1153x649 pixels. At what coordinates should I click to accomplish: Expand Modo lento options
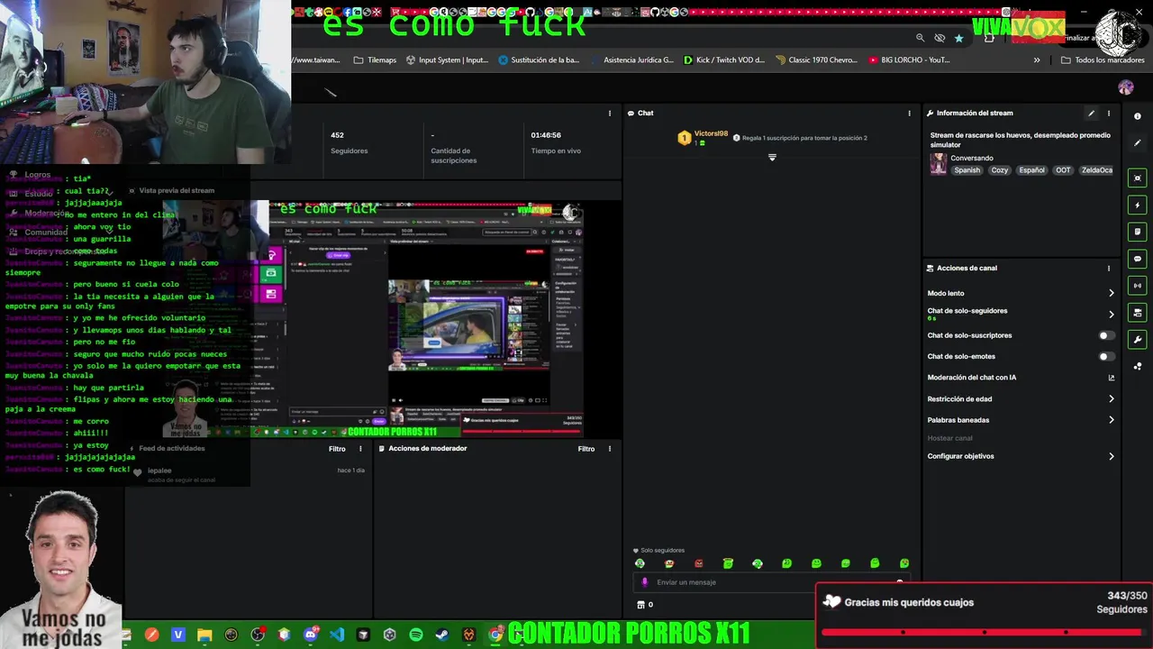[1111, 293]
